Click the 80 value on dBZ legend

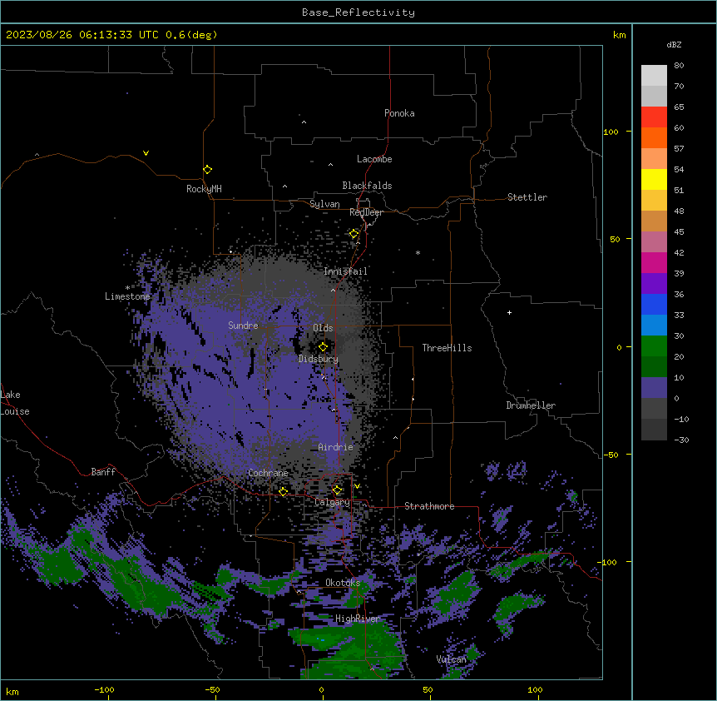(679, 66)
